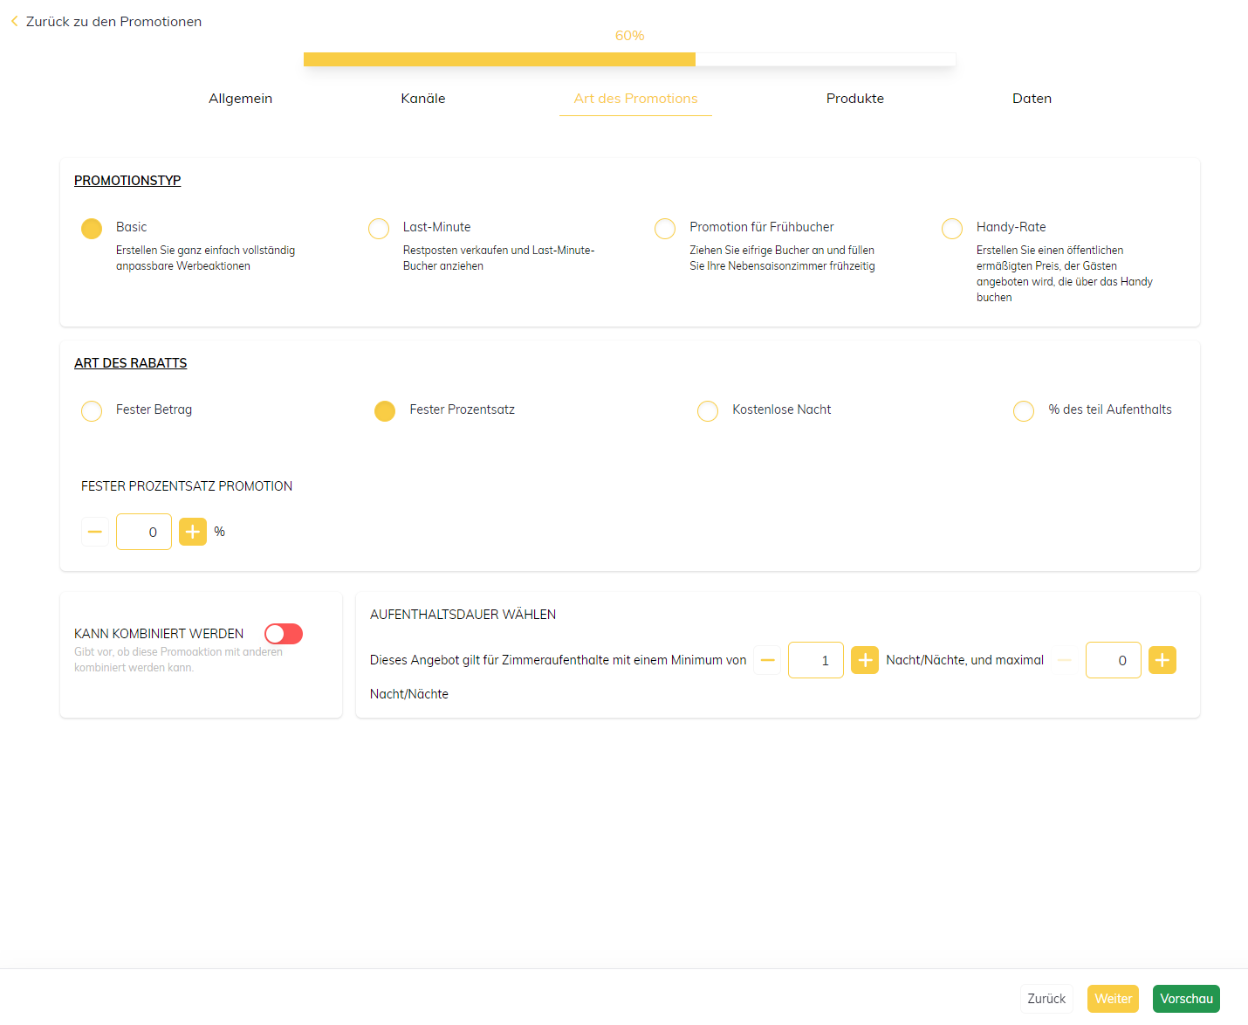Image resolution: width=1248 pixels, height=1025 pixels.
Task: Choose % des teil Aufenthalts option
Action: click(1024, 411)
